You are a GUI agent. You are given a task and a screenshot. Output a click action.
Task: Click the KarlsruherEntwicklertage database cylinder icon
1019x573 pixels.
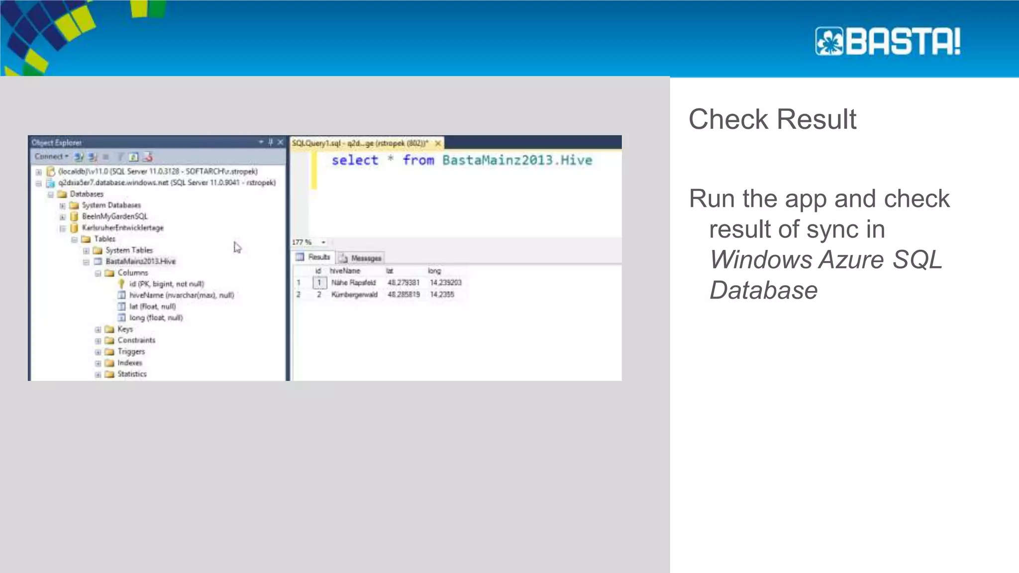[74, 228]
